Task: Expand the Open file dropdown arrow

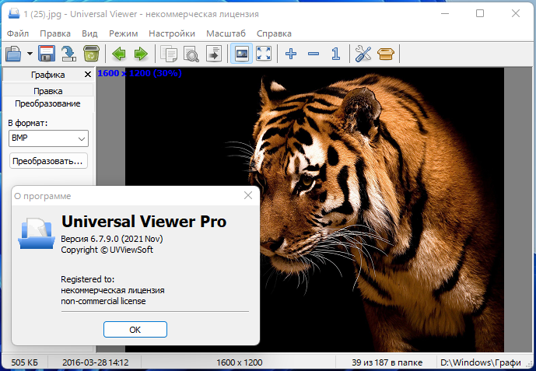Action: tap(30, 54)
